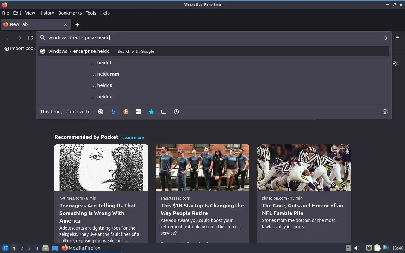The height and width of the screenshot is (253, 405).
Task: Open the Tools menu
Action: pos(91,13)
